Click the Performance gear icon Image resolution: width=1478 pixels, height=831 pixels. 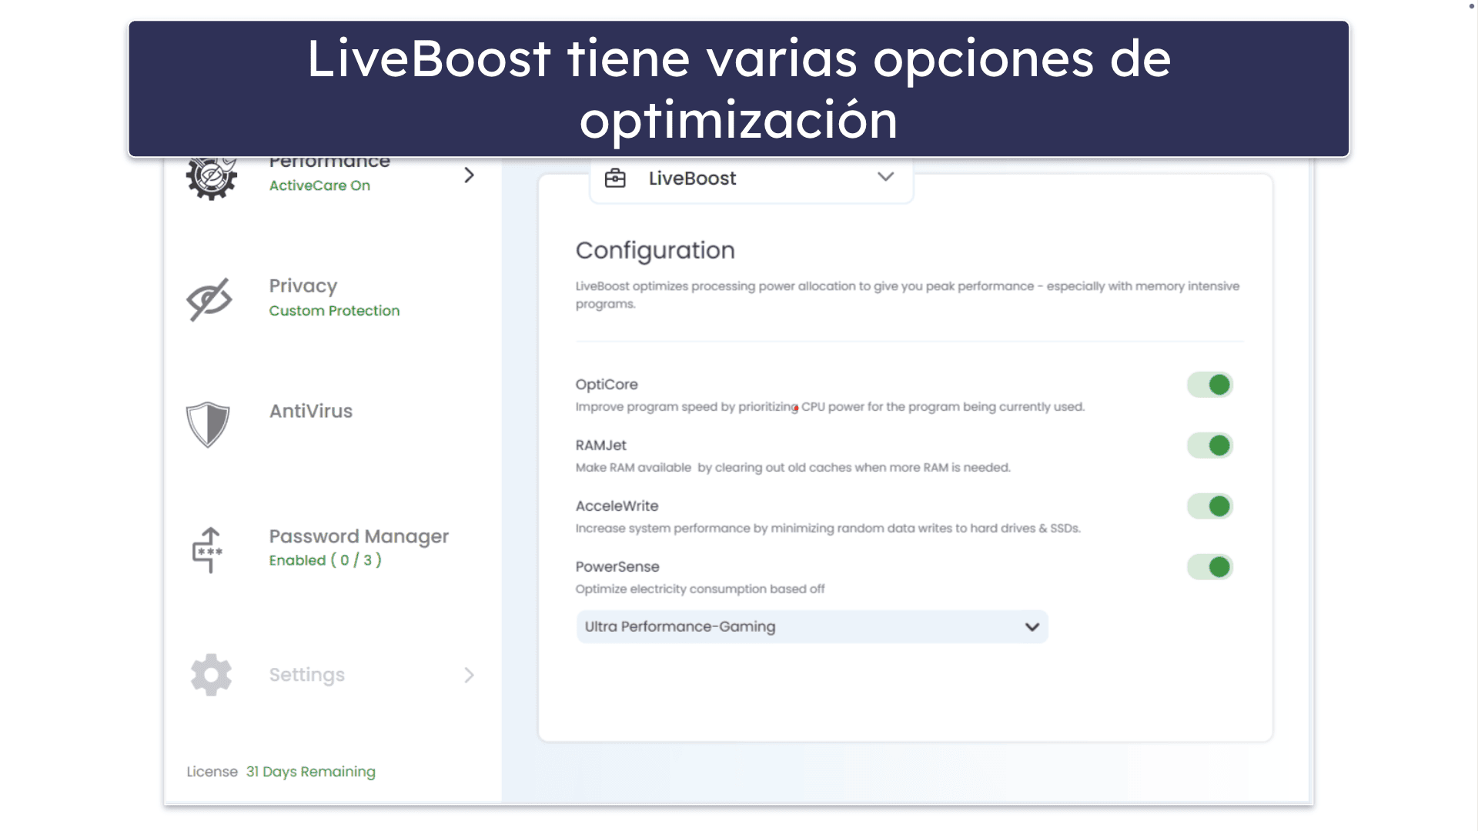[211, 179]
